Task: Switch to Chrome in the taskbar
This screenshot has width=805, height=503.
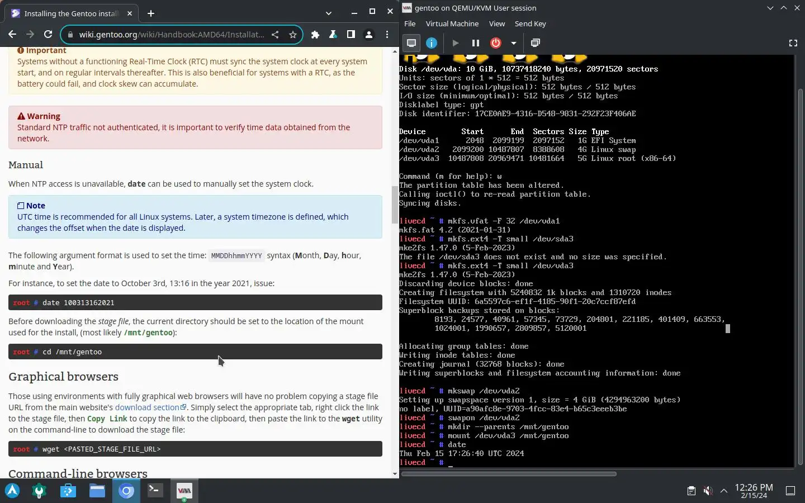Action: click(x=126, y=491)
